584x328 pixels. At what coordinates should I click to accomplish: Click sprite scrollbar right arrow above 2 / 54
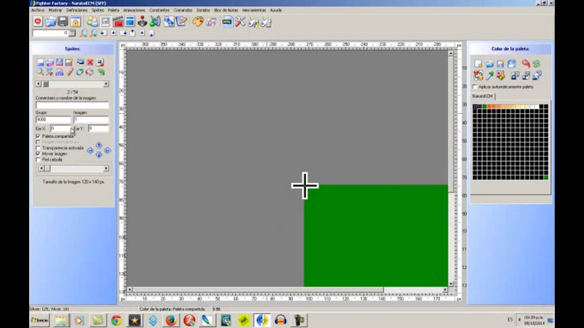(x=106, y=84)
